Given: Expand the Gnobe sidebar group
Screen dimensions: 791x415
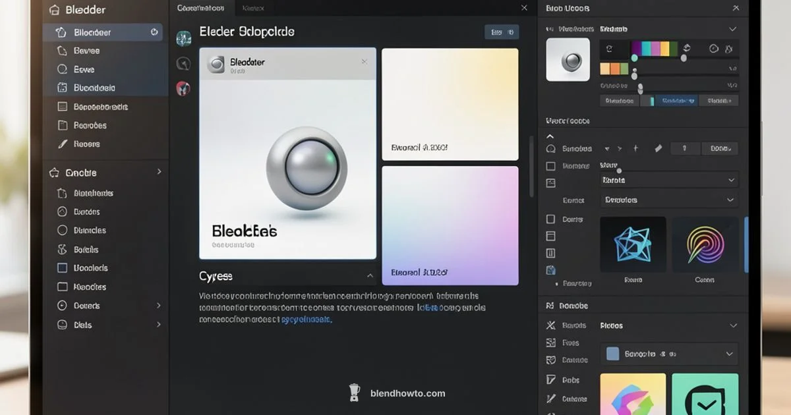Looking at the screenshot, I should [x=160, y=172].
